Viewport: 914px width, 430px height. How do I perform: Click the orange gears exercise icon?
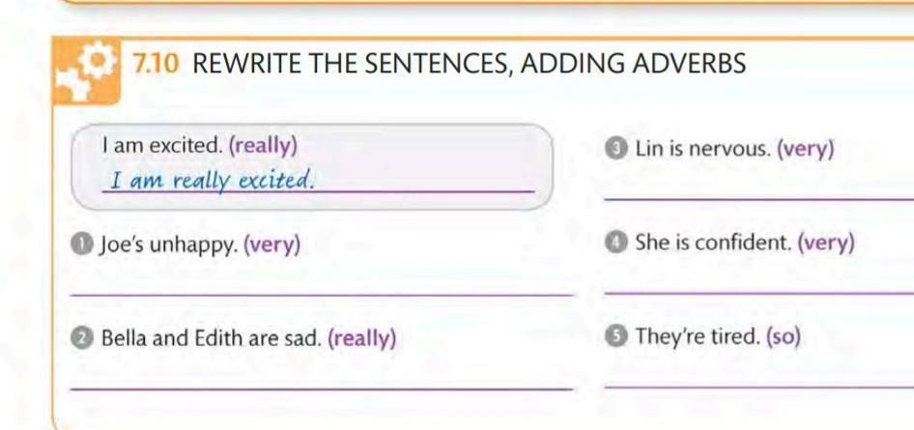[86, 72]
